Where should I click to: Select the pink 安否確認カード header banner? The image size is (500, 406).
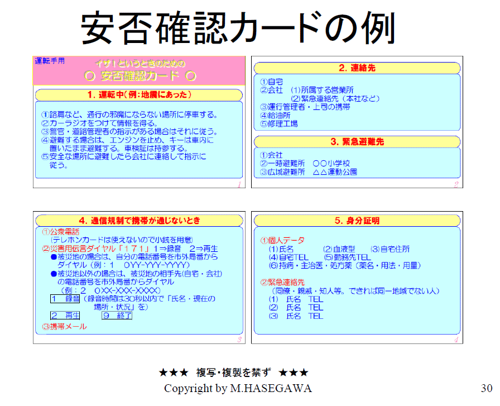[x=140, y=71]
